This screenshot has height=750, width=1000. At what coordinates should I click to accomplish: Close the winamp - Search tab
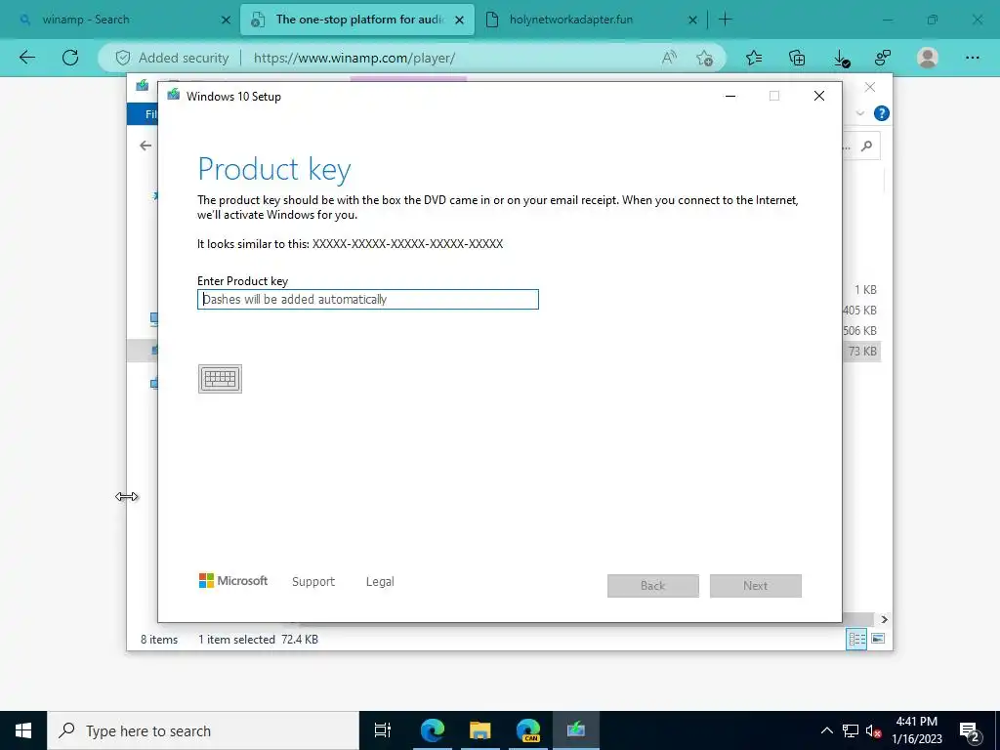click(x=226, y=20)
